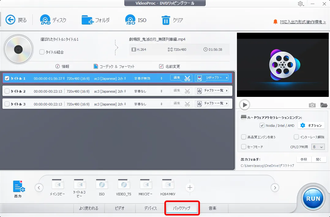Show previous profiles with left arrow

pyautogui.click(x=39, y=188)
